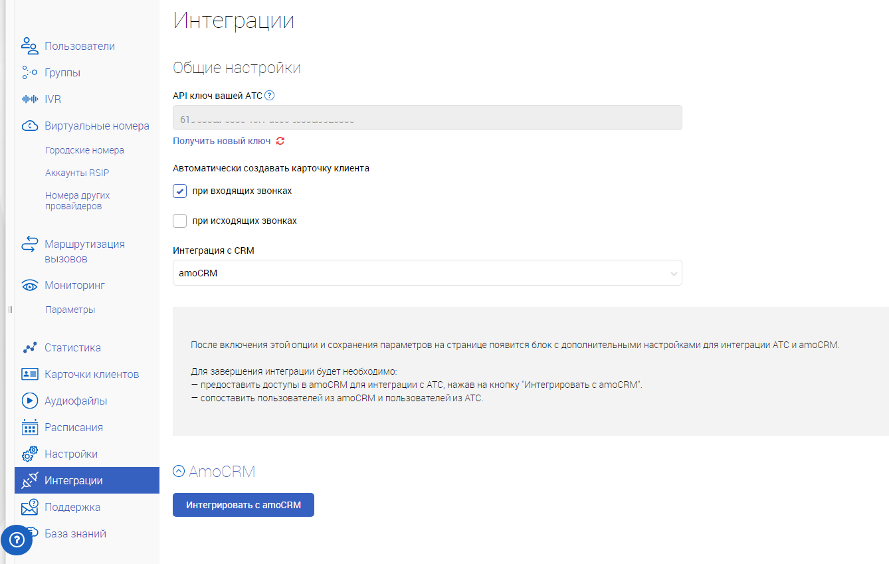Screen dimensions: 889x564
Task: Enable the outgoing calls checkbox
Action: click(179, 221)
